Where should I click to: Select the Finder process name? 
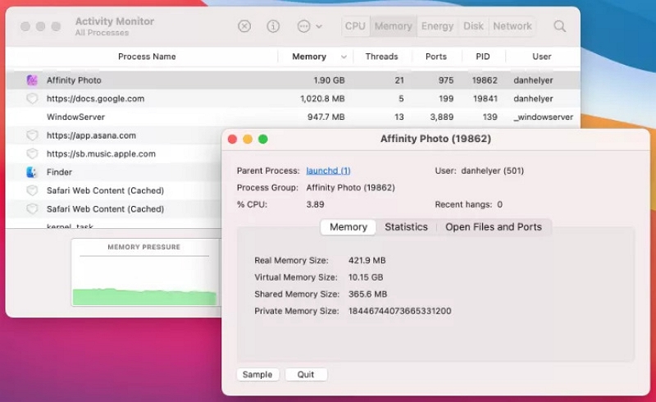tap(59, 172)
